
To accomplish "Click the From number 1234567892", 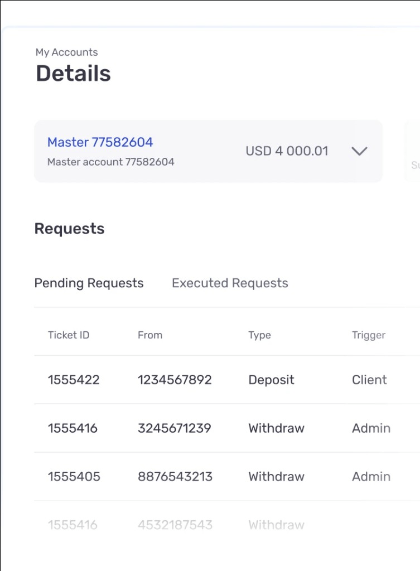I will click(175, 380).
